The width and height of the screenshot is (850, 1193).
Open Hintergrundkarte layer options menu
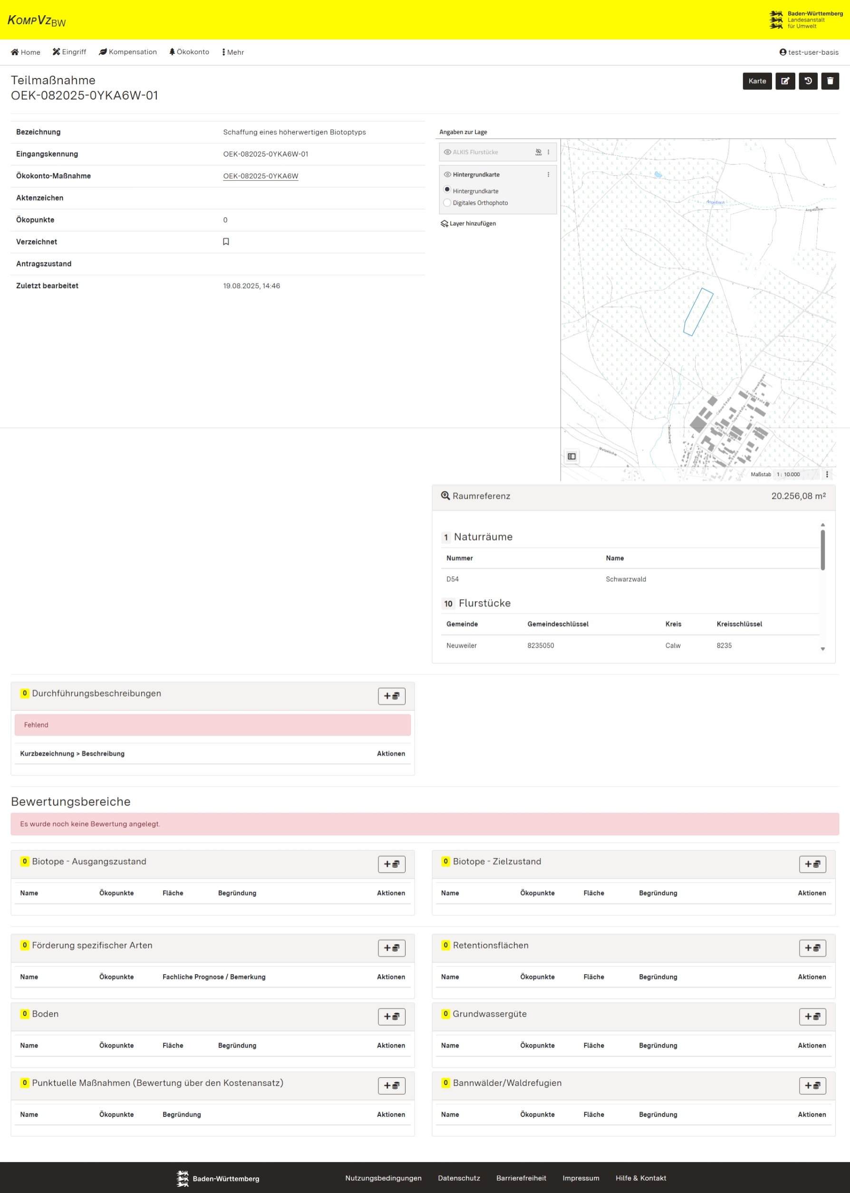(549, 175)
